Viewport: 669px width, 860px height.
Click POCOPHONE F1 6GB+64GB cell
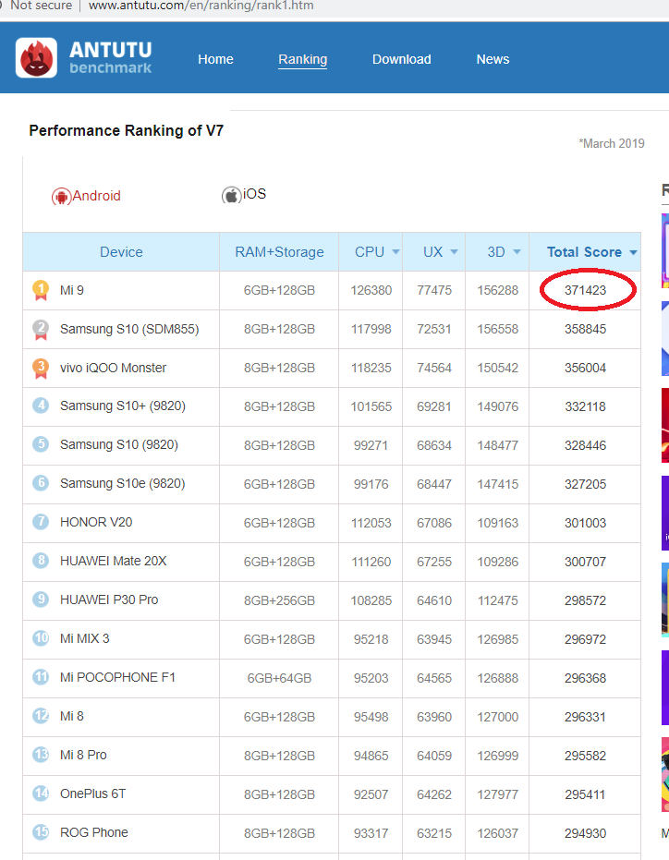(x=279, y=678)
